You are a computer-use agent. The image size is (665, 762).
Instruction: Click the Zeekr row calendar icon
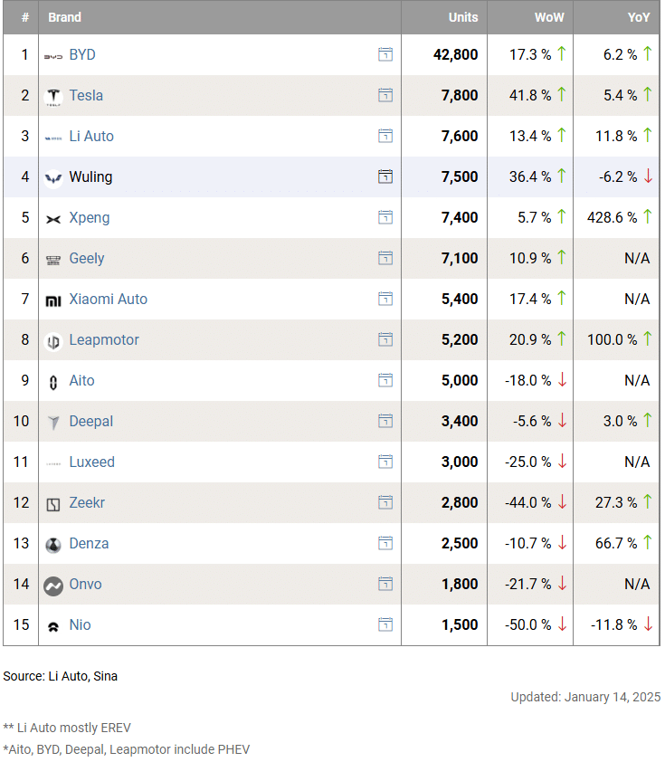coord(385,503)
